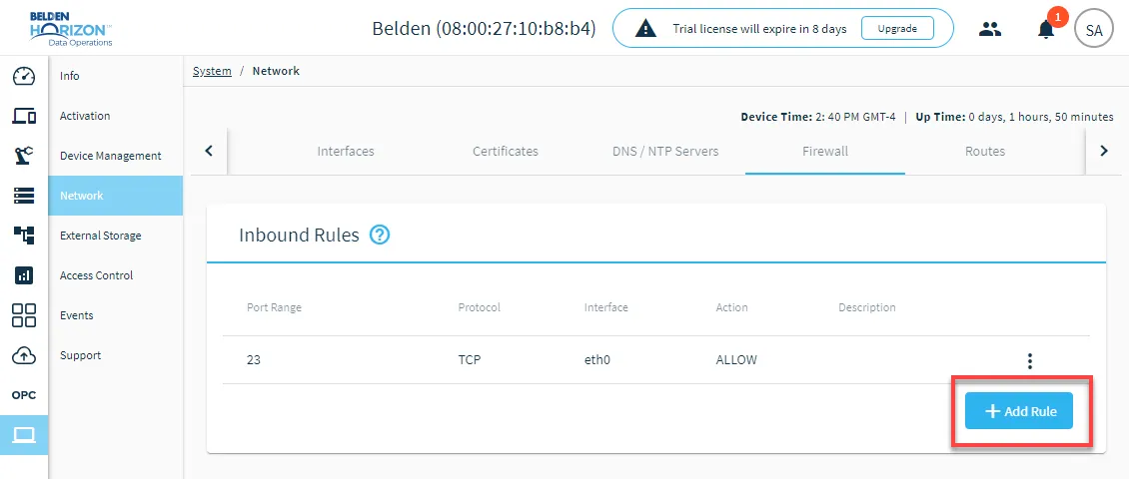Open the SA user avatar menu
This screenshot has width=1129, height=479.
(1094, 30)
